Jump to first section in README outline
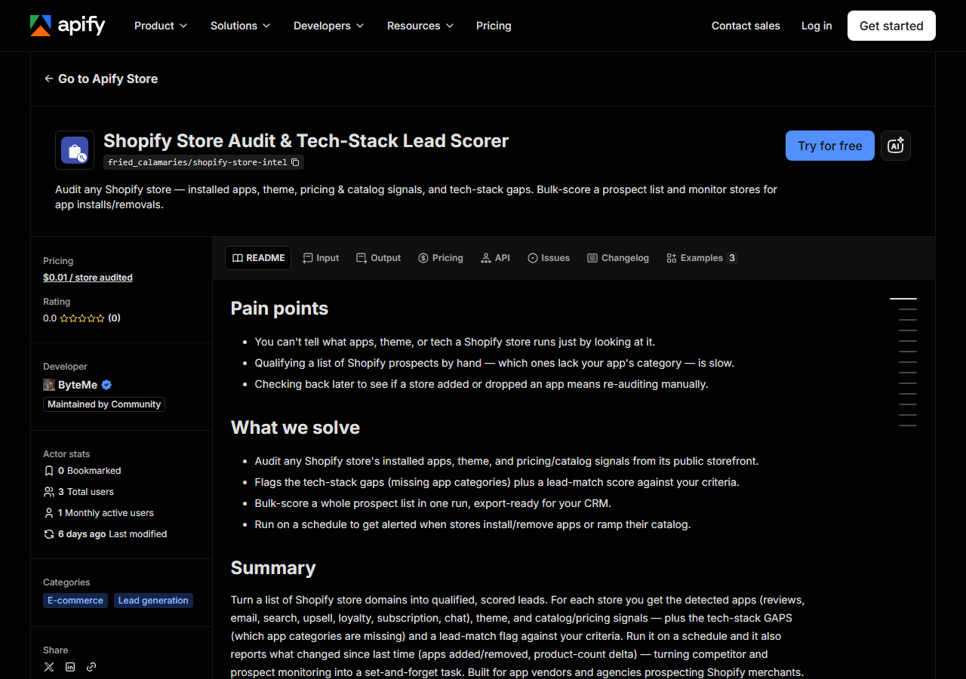The height and width of the screenshot is (679, 966). [x=903, y=299]
